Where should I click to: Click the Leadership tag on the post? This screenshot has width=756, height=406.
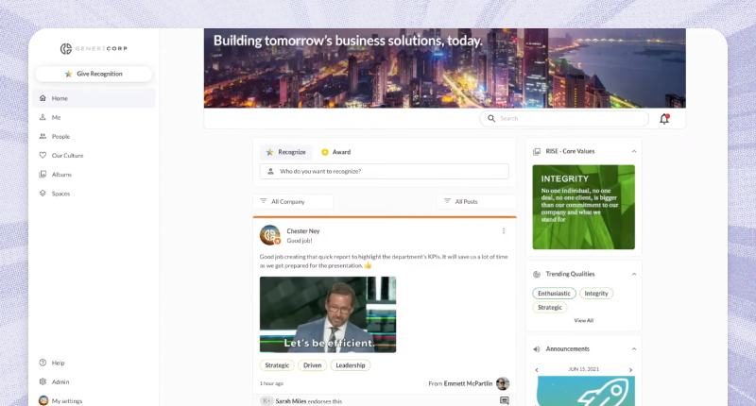coord(350,365)
